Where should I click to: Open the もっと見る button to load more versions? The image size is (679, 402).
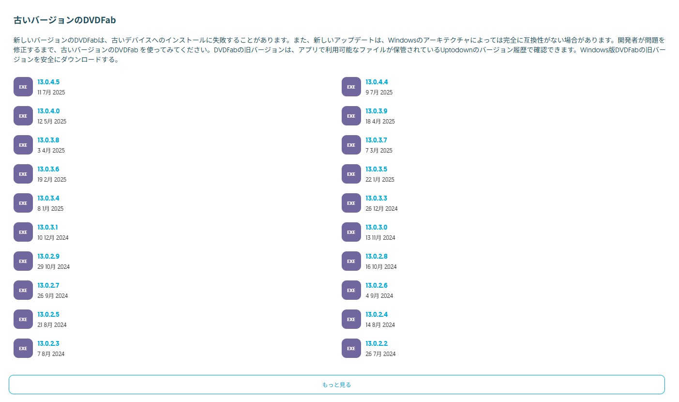pos(336,385)
